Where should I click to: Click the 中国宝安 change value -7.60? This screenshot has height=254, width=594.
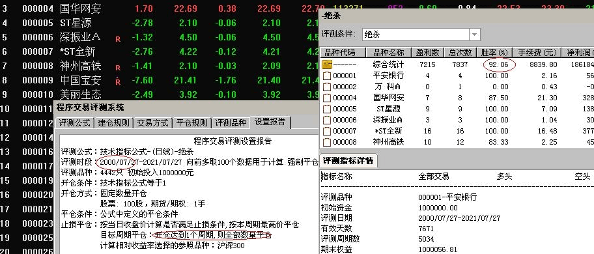coord(143,80)
